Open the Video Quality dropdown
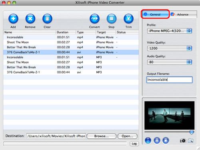 (170, 48)
